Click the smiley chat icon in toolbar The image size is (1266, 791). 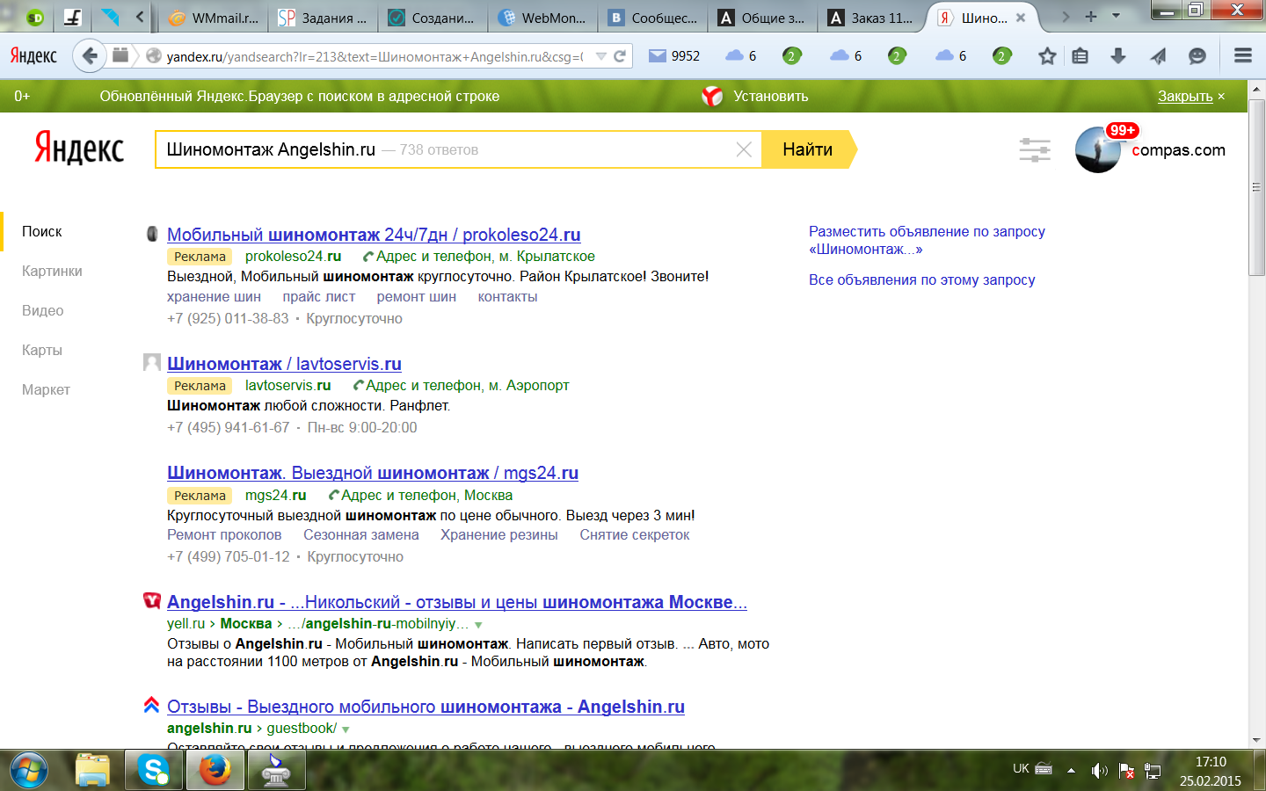[1197, 56]
